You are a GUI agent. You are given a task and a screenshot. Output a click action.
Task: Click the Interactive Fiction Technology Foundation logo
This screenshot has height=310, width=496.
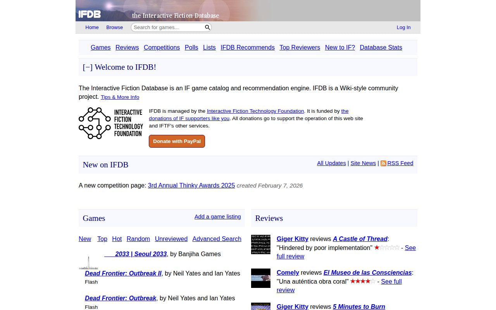click(110, 123)
